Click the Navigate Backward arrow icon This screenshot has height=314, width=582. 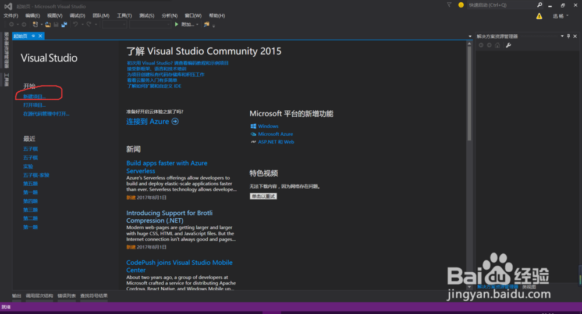12,24
